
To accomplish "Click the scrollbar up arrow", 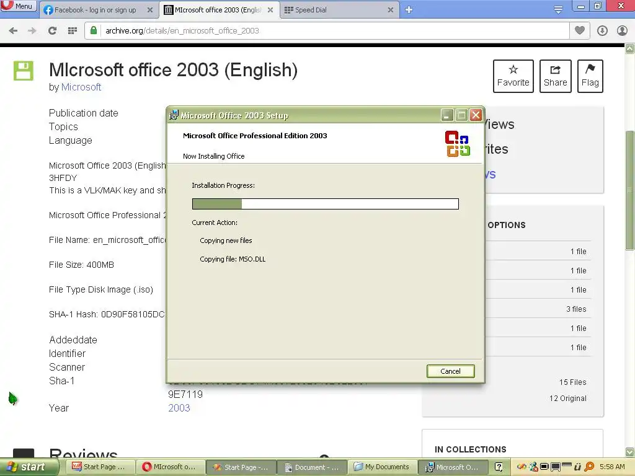I will point(630,49).
